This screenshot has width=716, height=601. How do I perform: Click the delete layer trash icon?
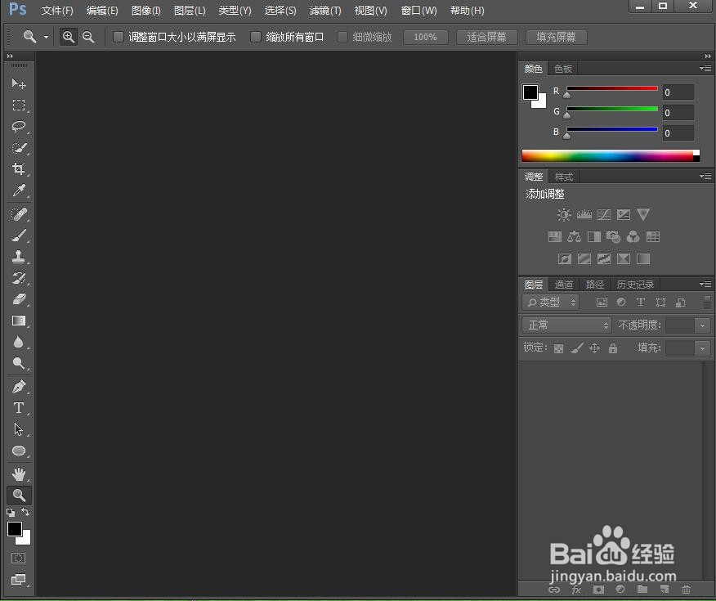[x=686, y=589]
